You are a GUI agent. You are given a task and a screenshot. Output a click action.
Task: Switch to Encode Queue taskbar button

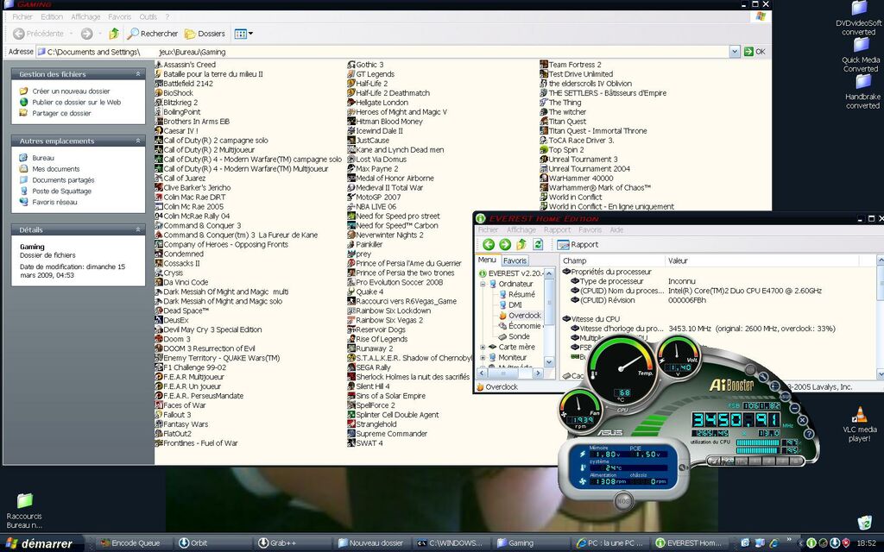[129, 543]
